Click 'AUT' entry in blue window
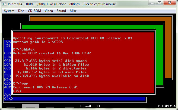 (x=7, y=87)
